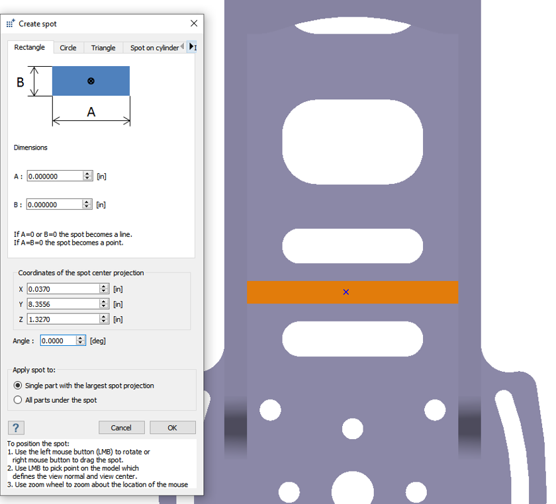Click the X coordinate spinner arrows
Image resolution: width=556 pixels, height=504 pixels.
coord(104,289)
